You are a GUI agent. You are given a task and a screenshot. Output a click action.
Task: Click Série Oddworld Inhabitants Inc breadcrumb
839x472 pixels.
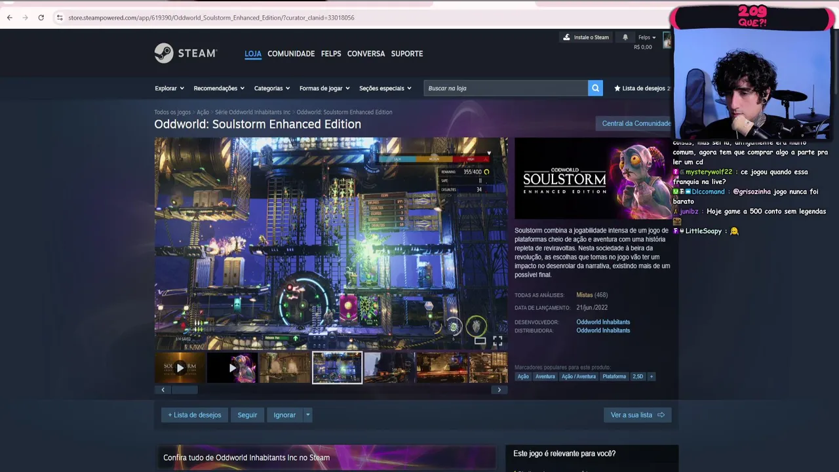pos(252,112)
